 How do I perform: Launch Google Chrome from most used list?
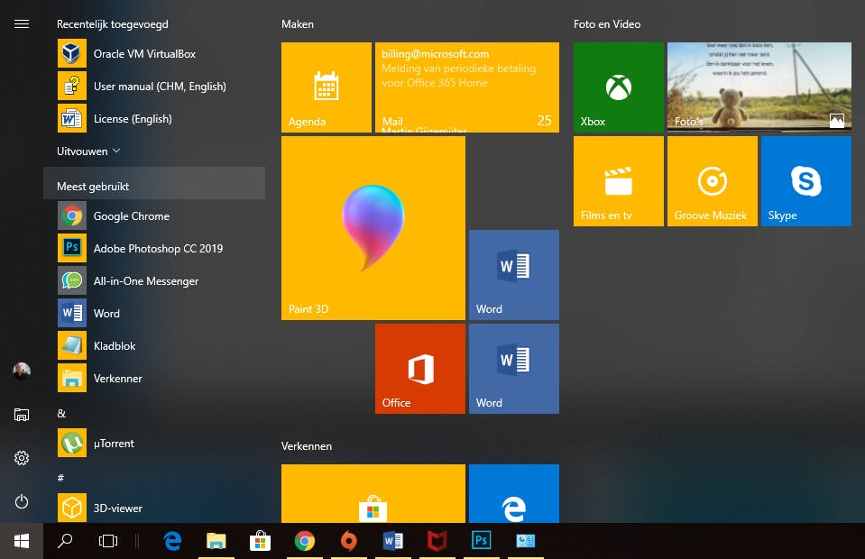coord(154,215)
